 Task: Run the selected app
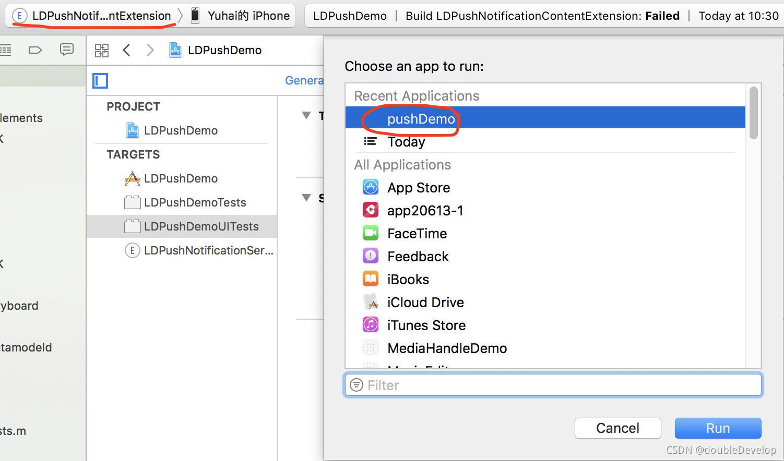[x=718, y=428]
